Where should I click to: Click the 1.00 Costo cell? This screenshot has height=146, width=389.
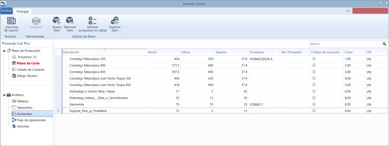point(354,59)
